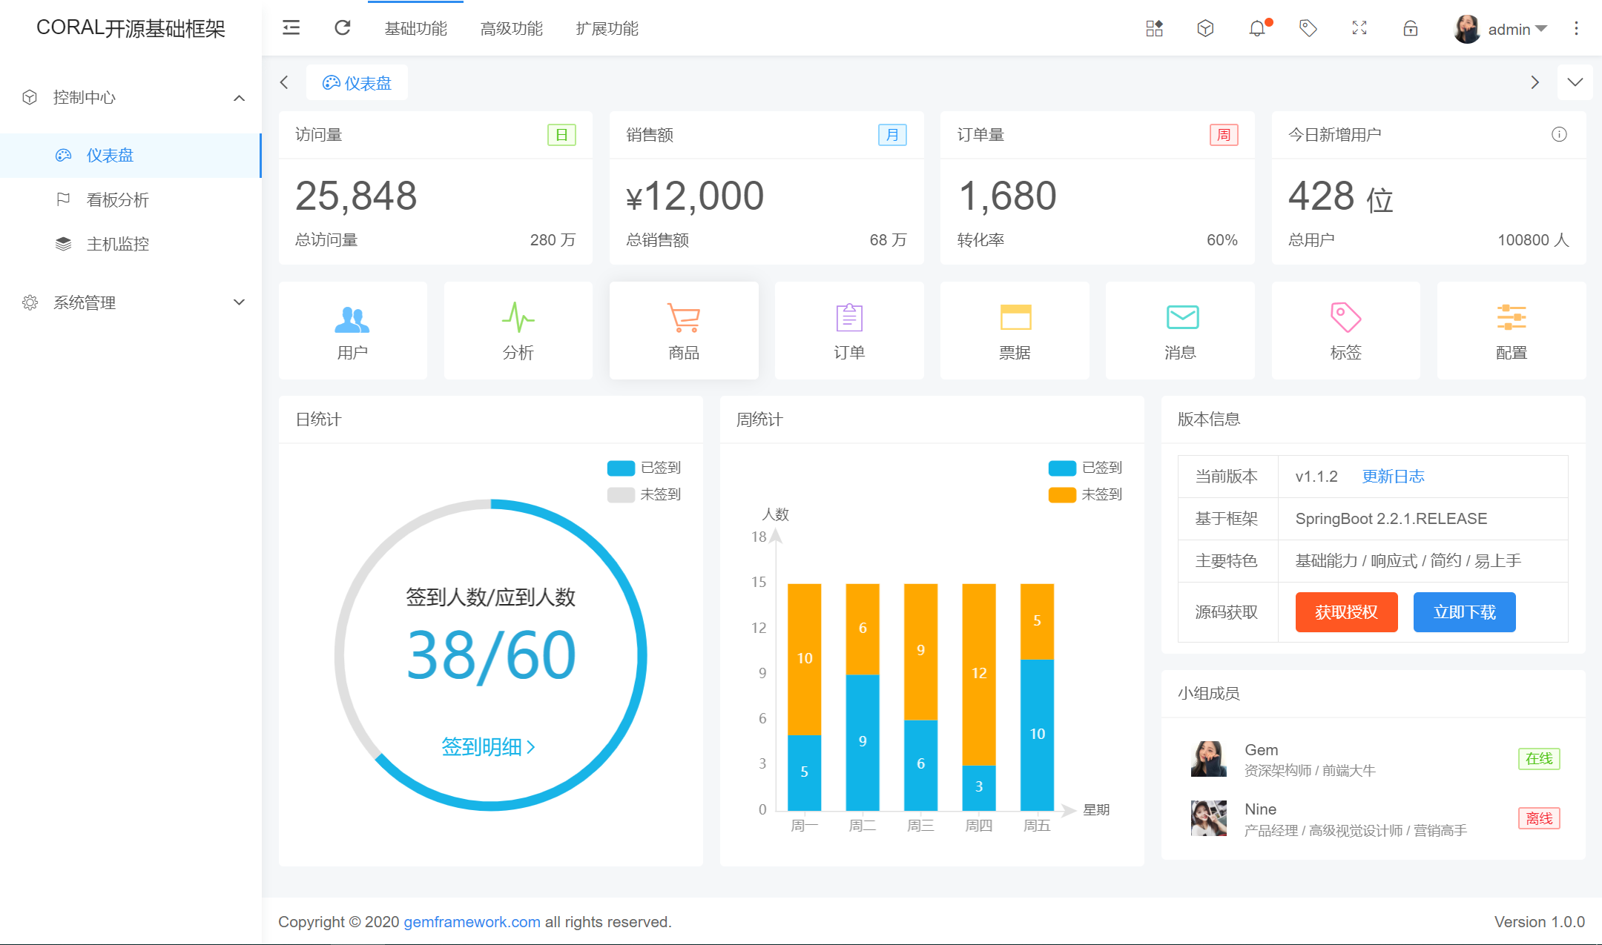Click 周四 orange bar segment labeled 12
The image size is (1602, 945).
click(x=979, y=674)
